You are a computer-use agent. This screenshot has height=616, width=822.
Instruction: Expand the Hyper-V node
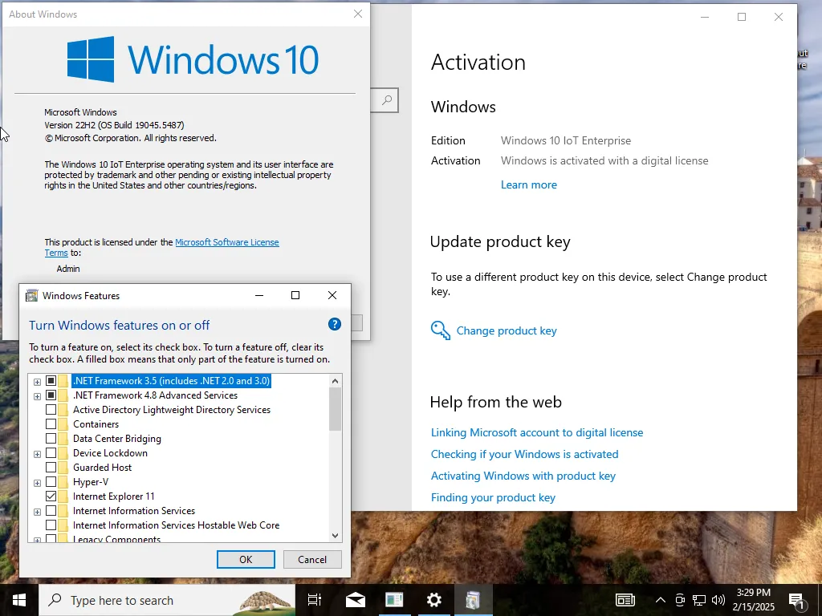tap(37, 482)
